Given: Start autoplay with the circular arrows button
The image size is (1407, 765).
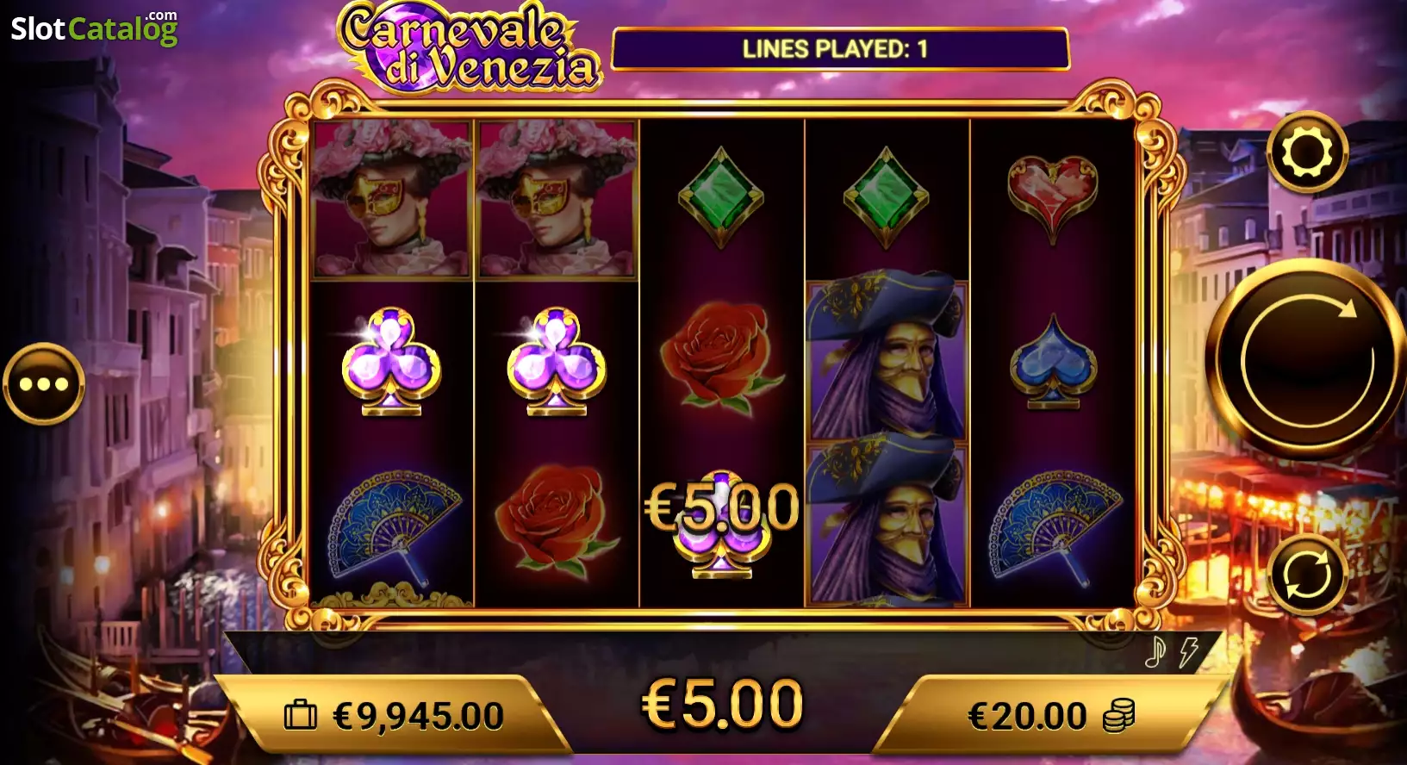Looking at the screenshot, I should [1307, 575].
